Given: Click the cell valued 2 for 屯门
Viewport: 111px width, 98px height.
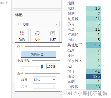Looking at the screenshot, I should tap(93, 66).
